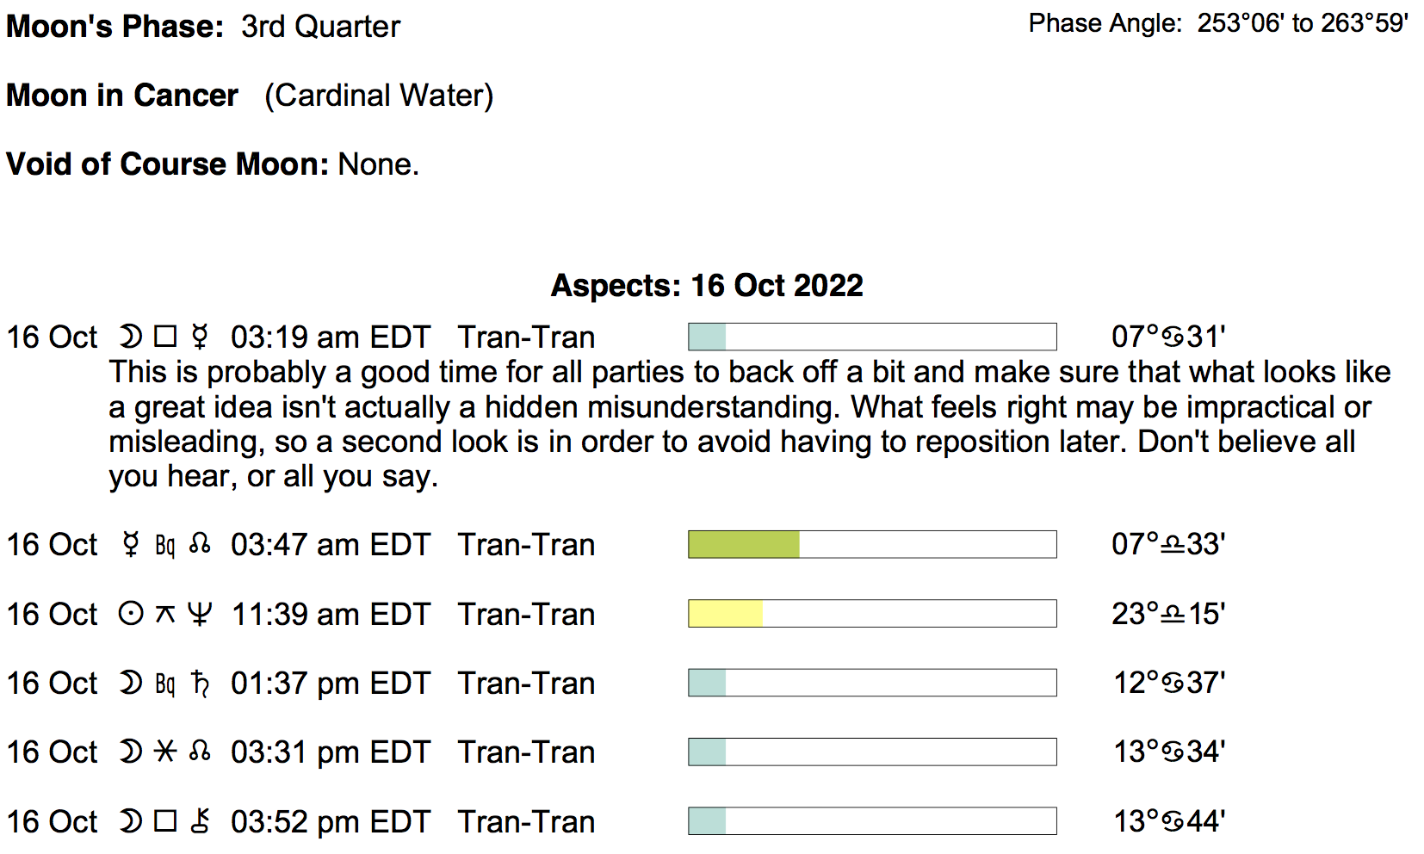
Task: Click the Libra sign glyph in 23°15' position
Action: pyautogui.click(x=1173, y=614)
